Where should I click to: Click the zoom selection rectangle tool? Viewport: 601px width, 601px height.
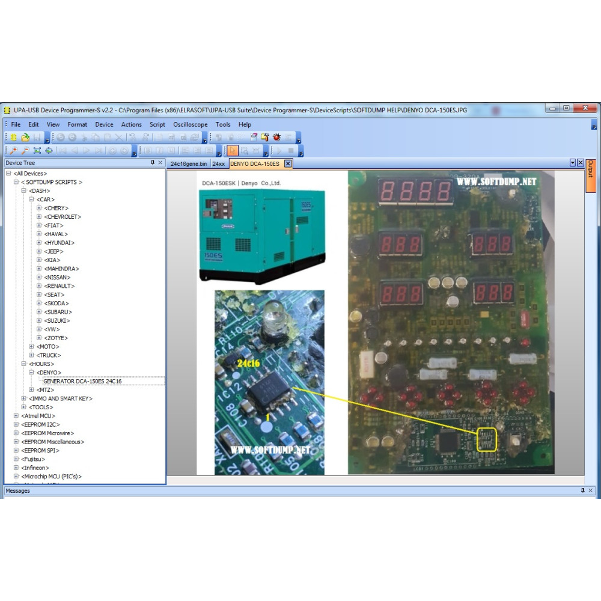244,151
